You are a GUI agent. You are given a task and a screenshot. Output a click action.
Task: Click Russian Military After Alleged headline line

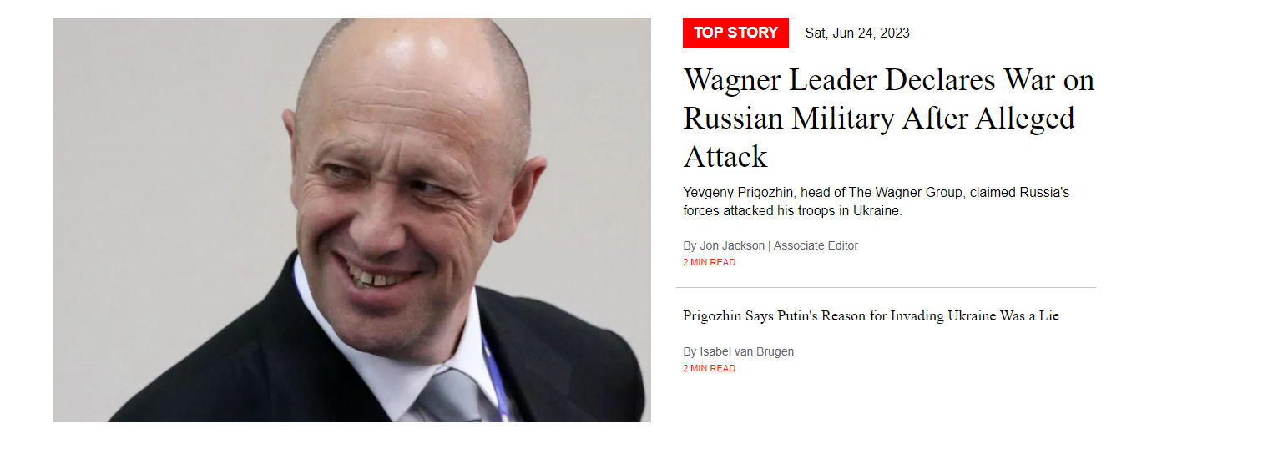[x=879, y=118]
